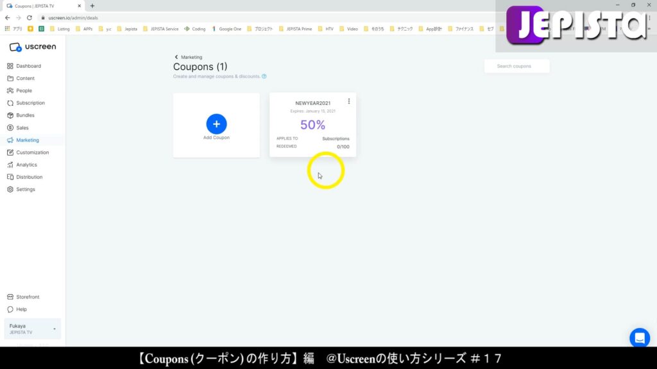Screen dimensions: 657x369
Task: Open the JEPISTA Service bookmark folder
Action: coord(160,29)
